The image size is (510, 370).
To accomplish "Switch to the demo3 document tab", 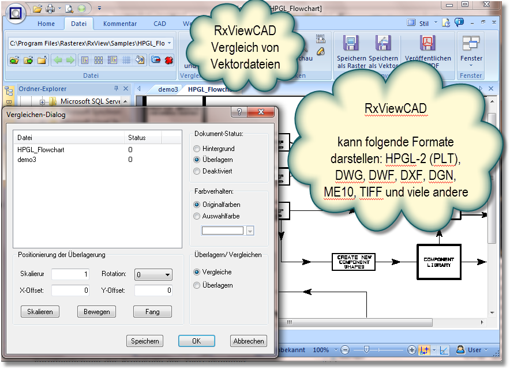I will [168, 89].
